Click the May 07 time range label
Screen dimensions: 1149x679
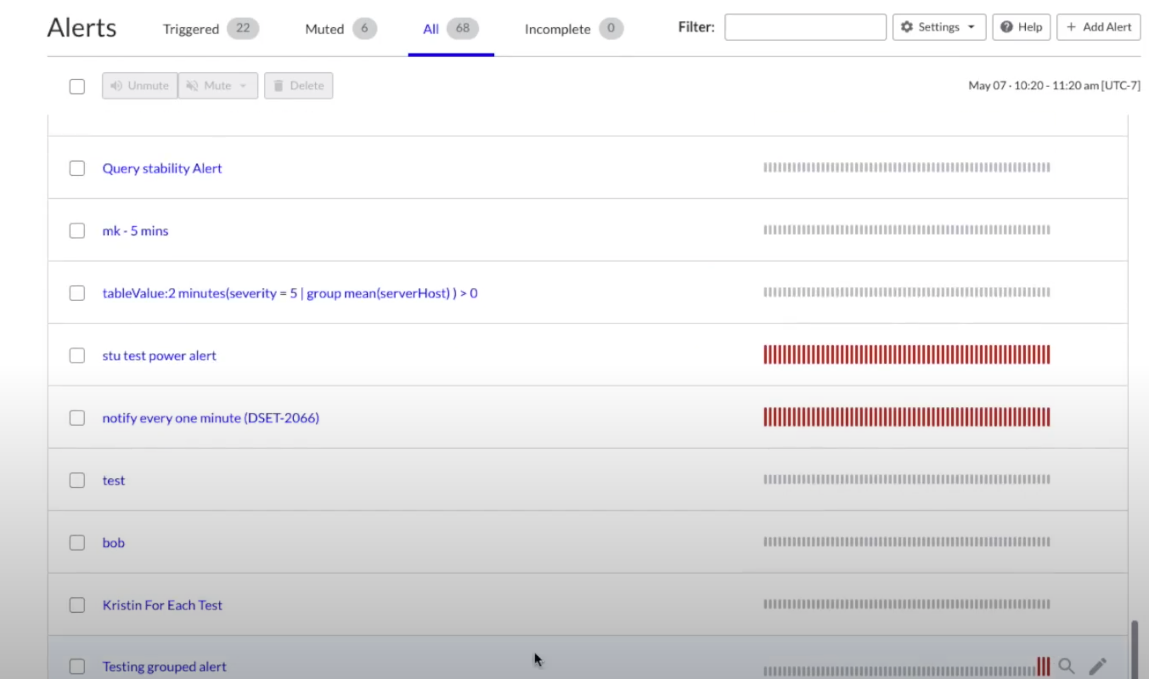pyautogui.click(x=1054, y=85)
